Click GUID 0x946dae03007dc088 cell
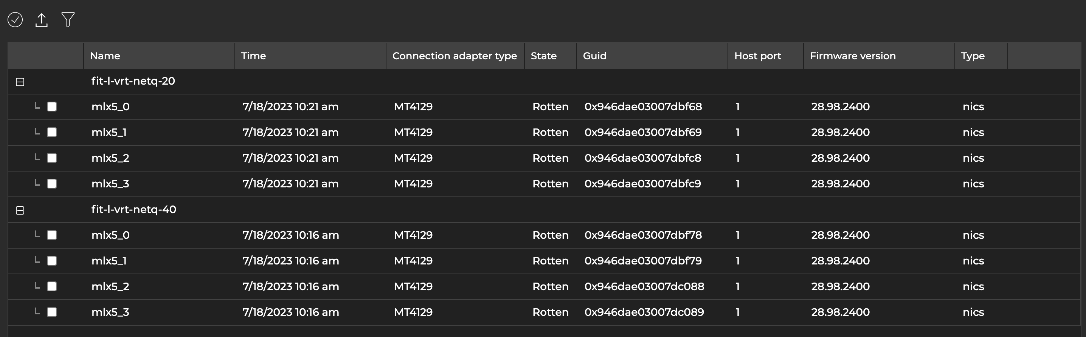The width and height of the screenshot is (1086, 337). pos(644,286)
